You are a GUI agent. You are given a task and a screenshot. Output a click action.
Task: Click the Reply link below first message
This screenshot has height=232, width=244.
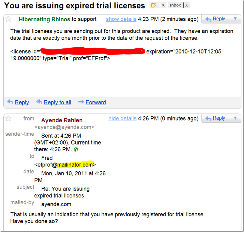[22, 102]
